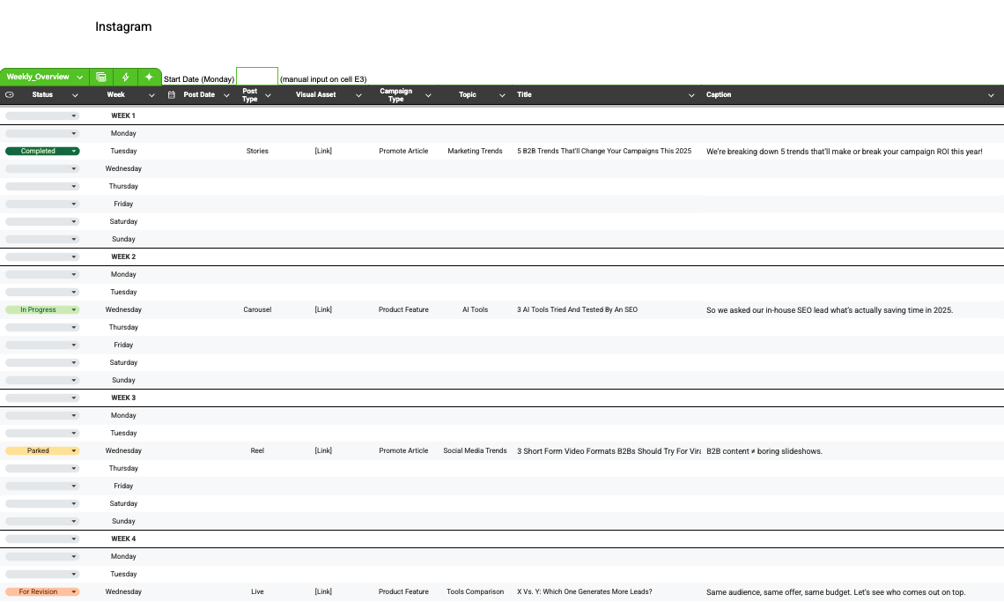This screenshot has height=602, width=1004.
Task: Click the calendar icon next to Post Date
Action: (x=172, y=95)
